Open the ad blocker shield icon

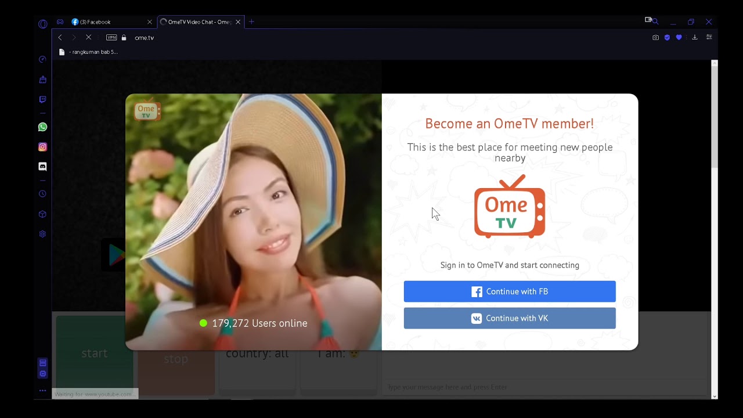pos(667,37)
